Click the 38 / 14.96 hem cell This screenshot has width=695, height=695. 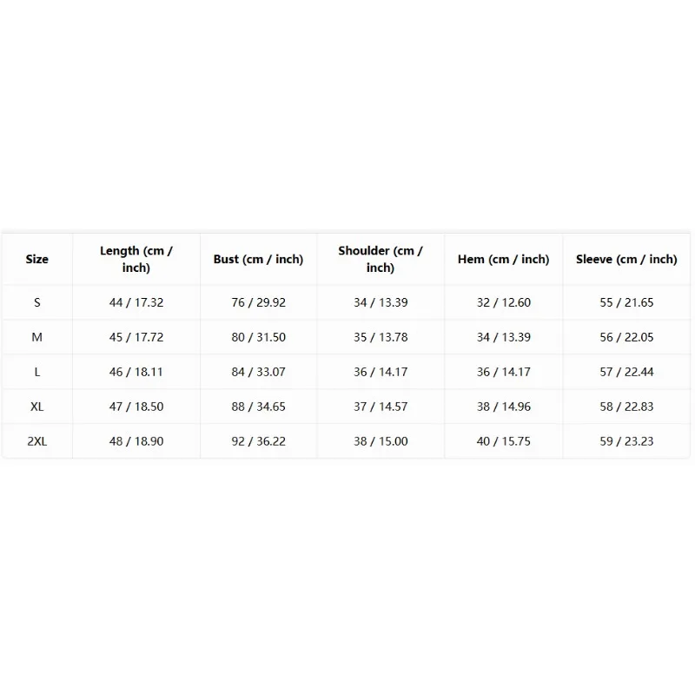click(504, 407)
